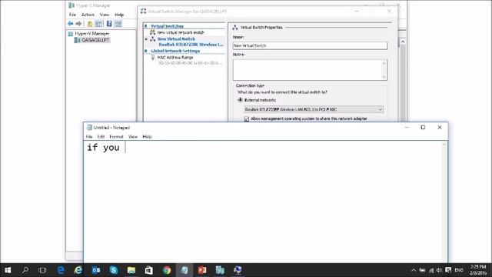Screen dimensions: 492x277
Task: Open Skype from taskbar
Action: [x=113, y=270]
